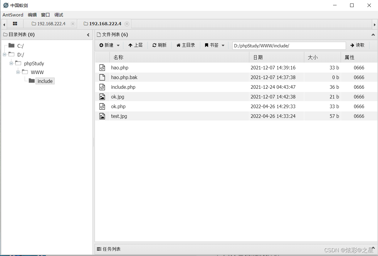Click date 2021-12-07 14:37:38
Viewport: 378px width, 256px height.
[273, 77]
